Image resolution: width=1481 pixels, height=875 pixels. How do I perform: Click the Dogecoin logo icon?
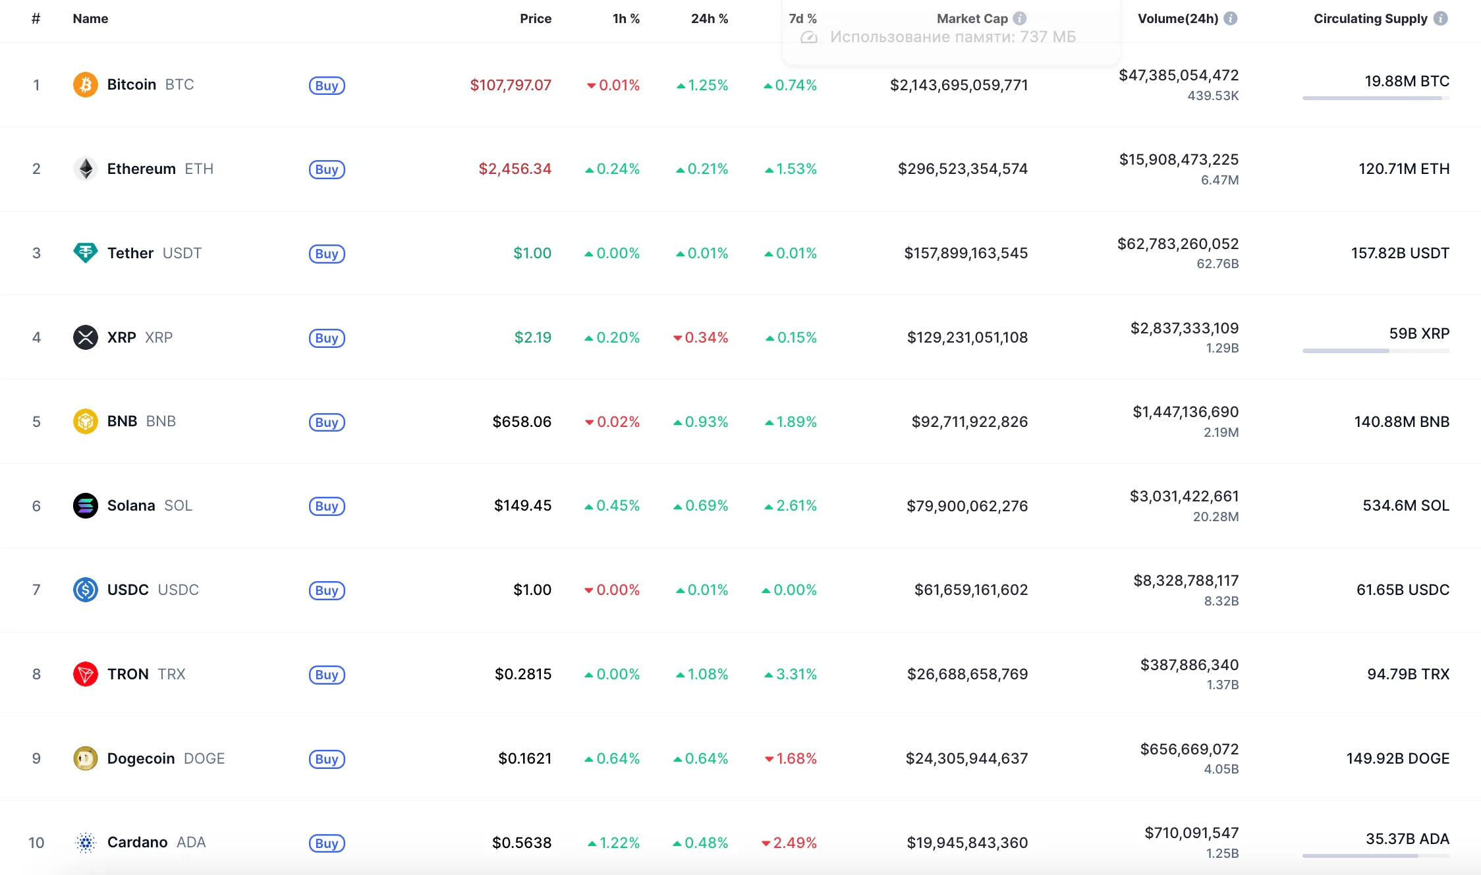[x=85, y=758]
